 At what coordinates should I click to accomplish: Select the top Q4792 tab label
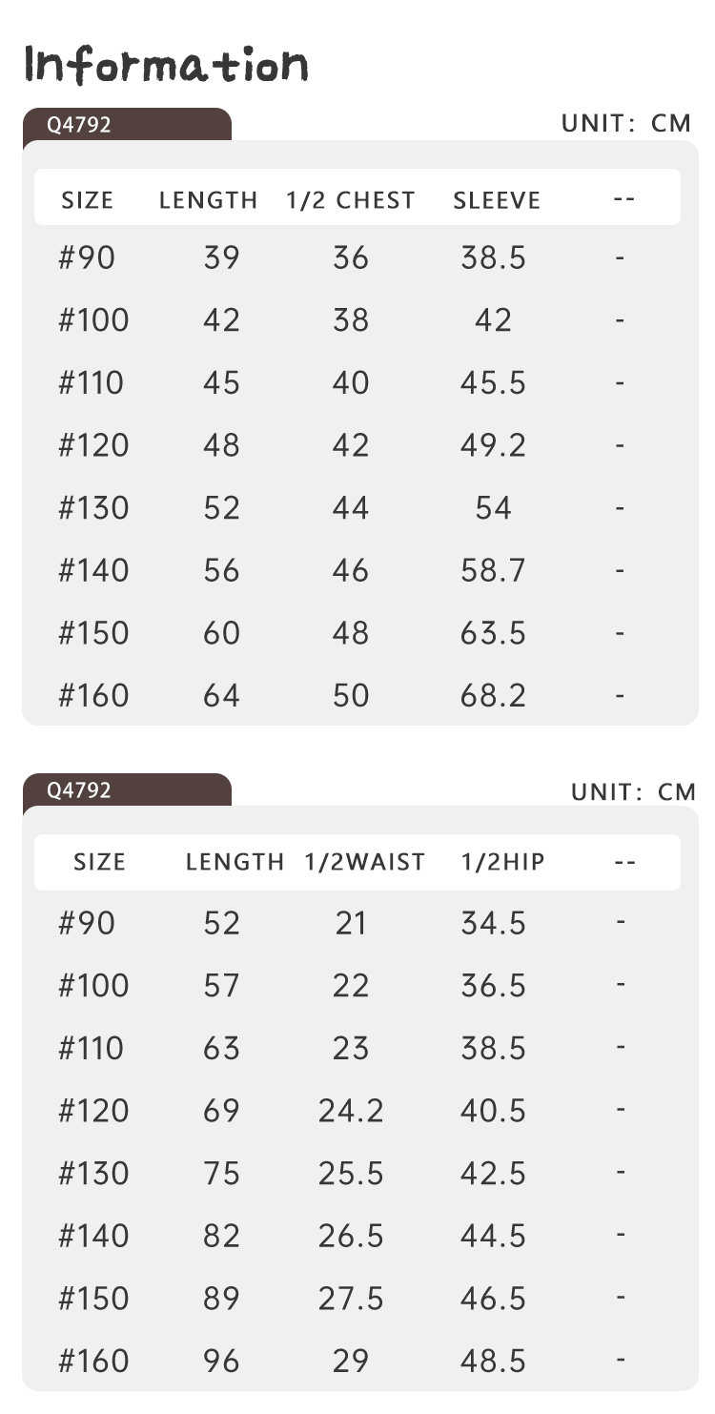(79, 125)
